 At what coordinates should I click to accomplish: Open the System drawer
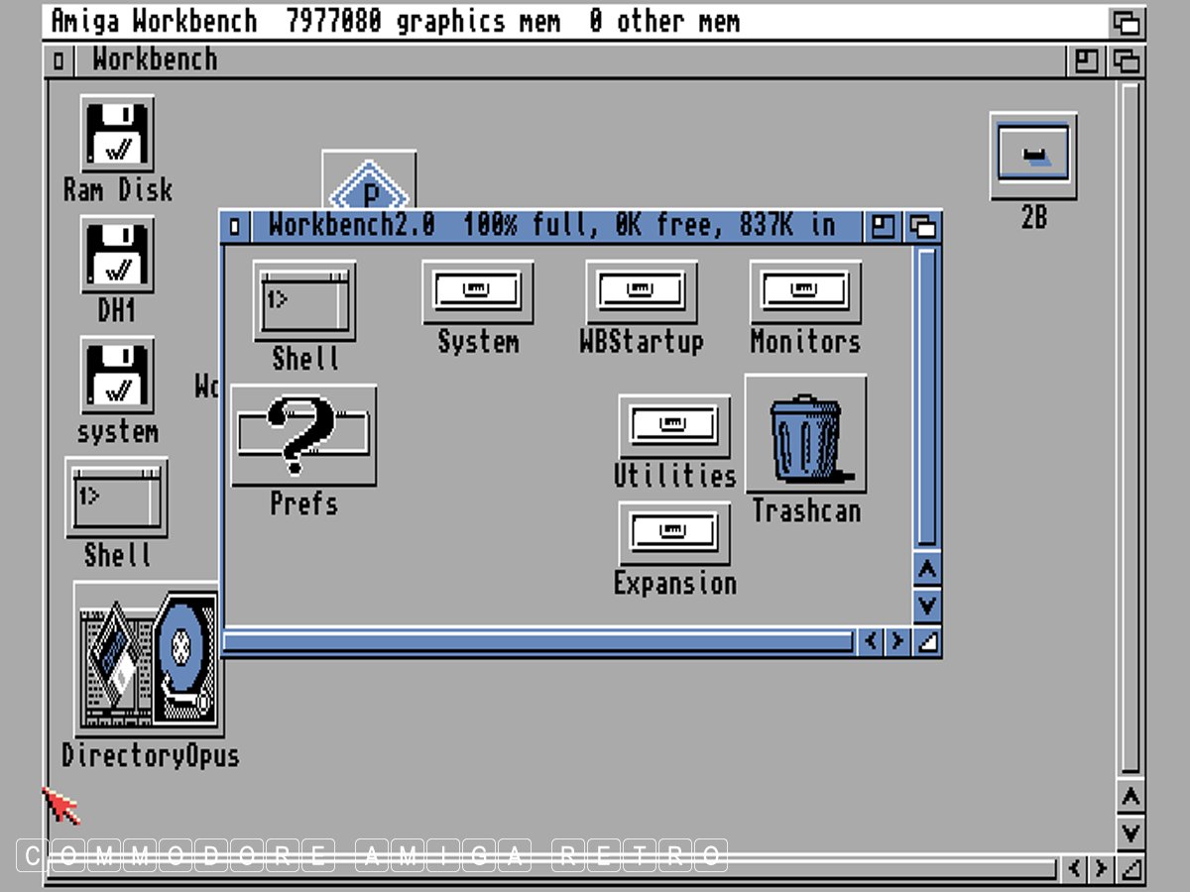coord(478,291)
